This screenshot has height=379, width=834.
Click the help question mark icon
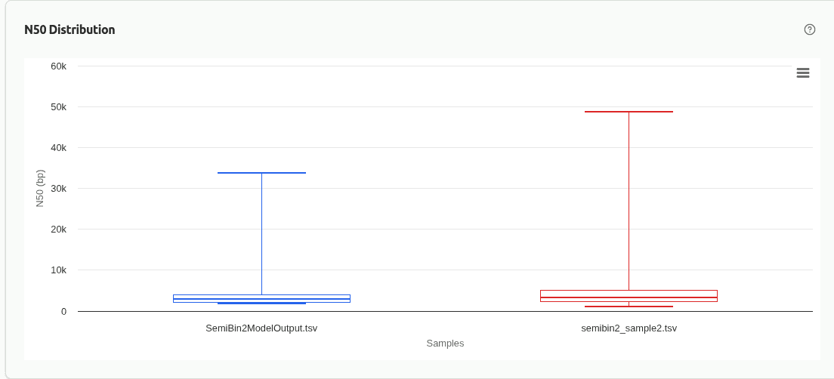coord(810,29)
